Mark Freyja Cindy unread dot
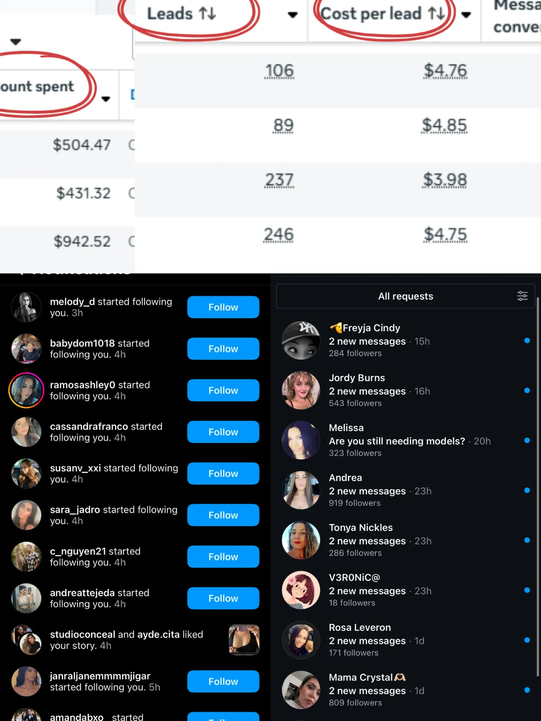541x721 pixels. pyautogui.click(x=527, y=341)
